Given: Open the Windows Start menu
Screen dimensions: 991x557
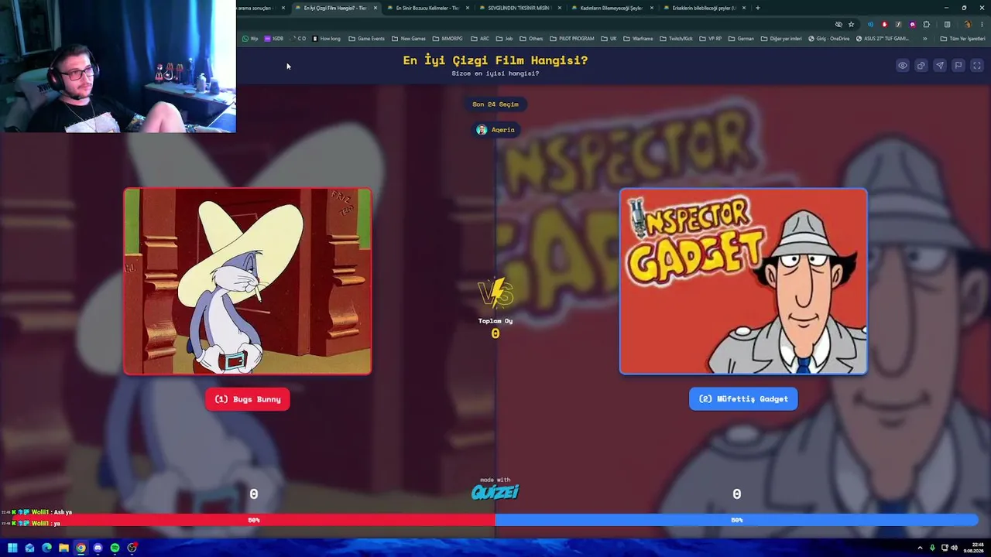Looking at the screenshot, I should (12, 548).
